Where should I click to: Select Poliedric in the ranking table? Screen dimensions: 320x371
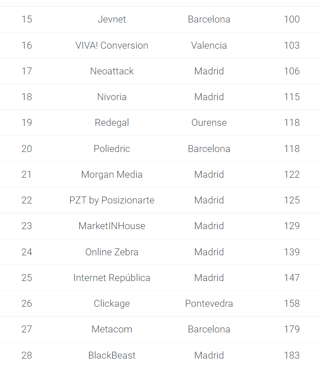point(112,149)
